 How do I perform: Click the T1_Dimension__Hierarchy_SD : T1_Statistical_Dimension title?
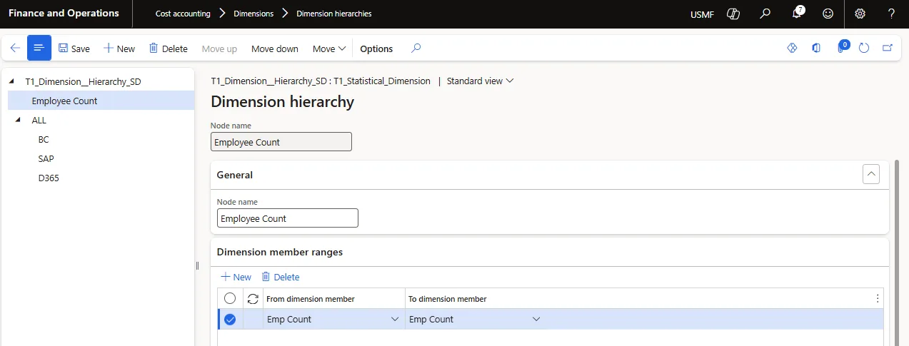pyautogui.click(x=321, y=81)
